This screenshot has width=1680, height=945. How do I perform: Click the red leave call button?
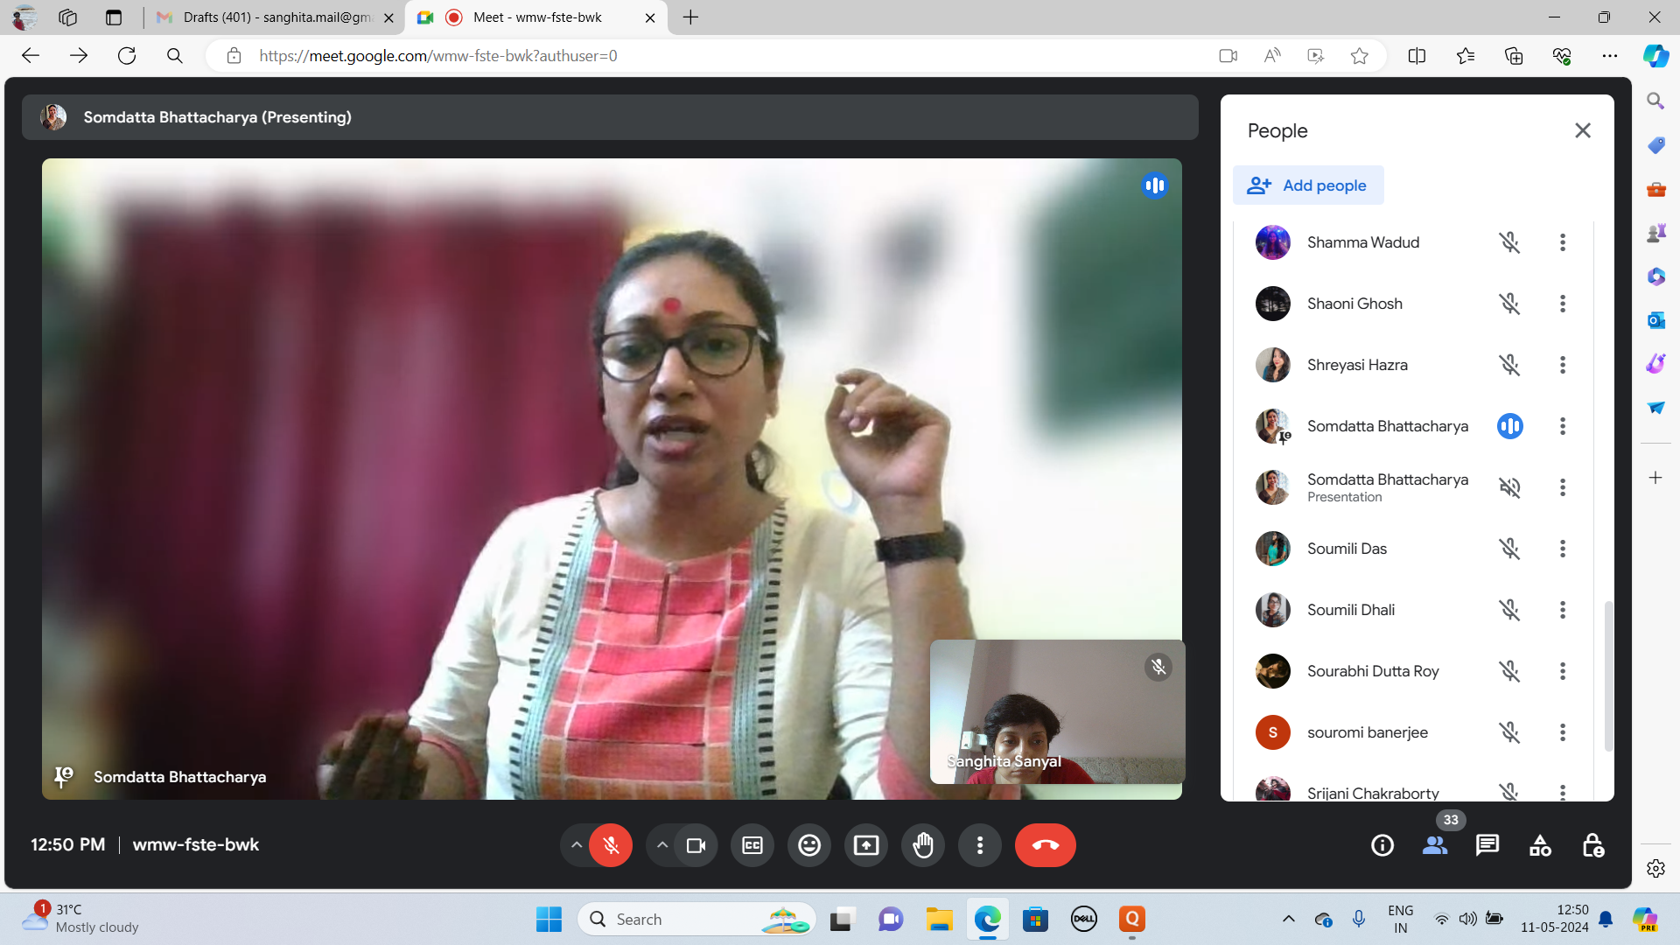pos(1045,845)
